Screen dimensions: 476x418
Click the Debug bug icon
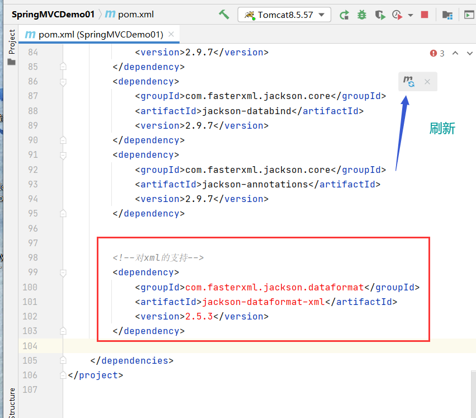click(361, 15)
